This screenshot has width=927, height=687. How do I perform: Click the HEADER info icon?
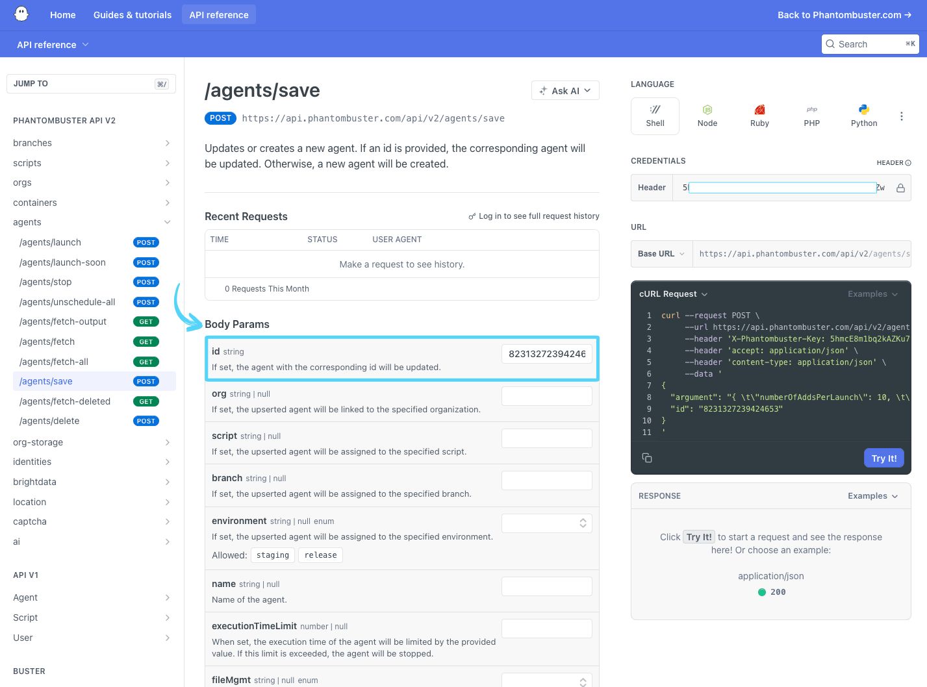coord(908,163)
